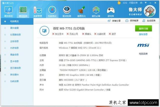Open the 问题反馈 feedback link
Image resolution: width=160 pixels, height=107 pixels.
click(133, 3)
